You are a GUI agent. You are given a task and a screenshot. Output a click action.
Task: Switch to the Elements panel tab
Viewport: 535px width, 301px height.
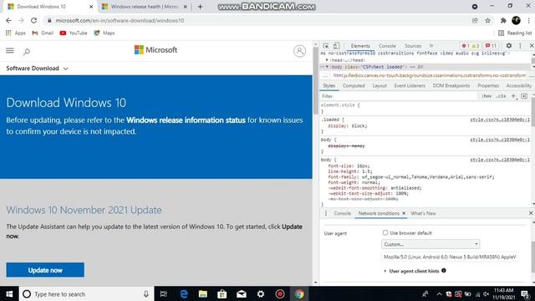[x=360, y=46]
